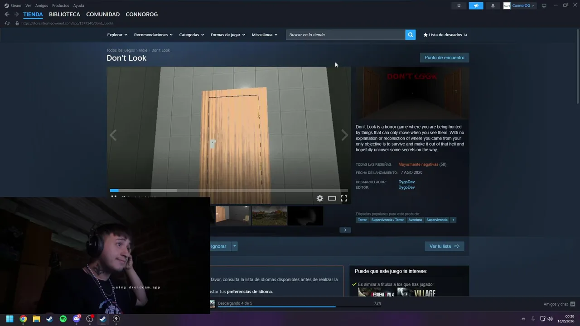The width and height of the screenshot is (580, 326).
Task: Focus the Buscar en la tienda field
Action: point(345,35)
